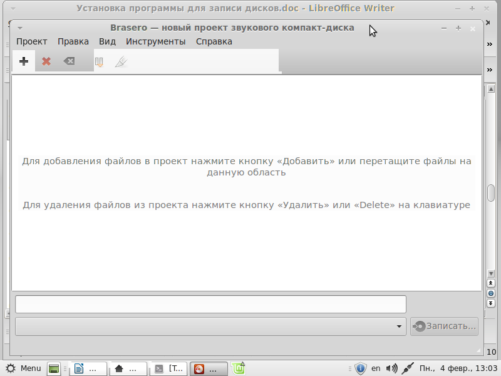Image resolution: width=501 pixels, height=376 pixels.
Task: Open the Mint update manager tray icon
Action: (x=239, y=368)
